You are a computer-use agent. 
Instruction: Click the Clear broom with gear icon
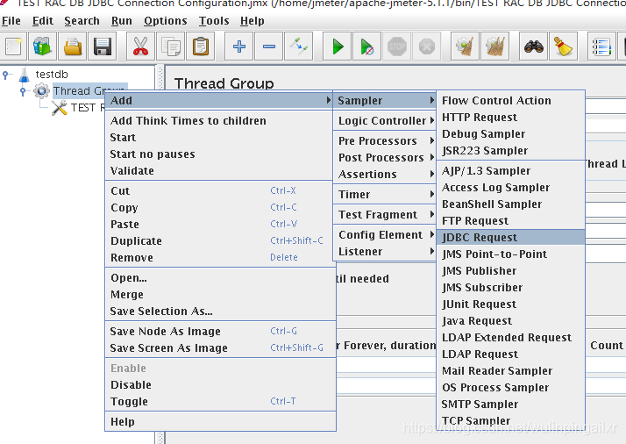[465, 47]
